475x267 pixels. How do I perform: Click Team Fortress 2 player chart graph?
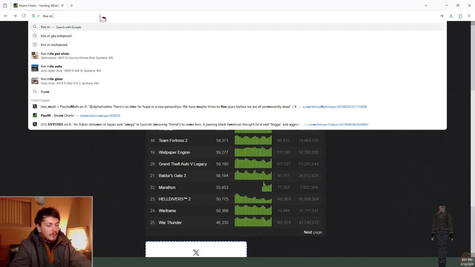(253, 141)
